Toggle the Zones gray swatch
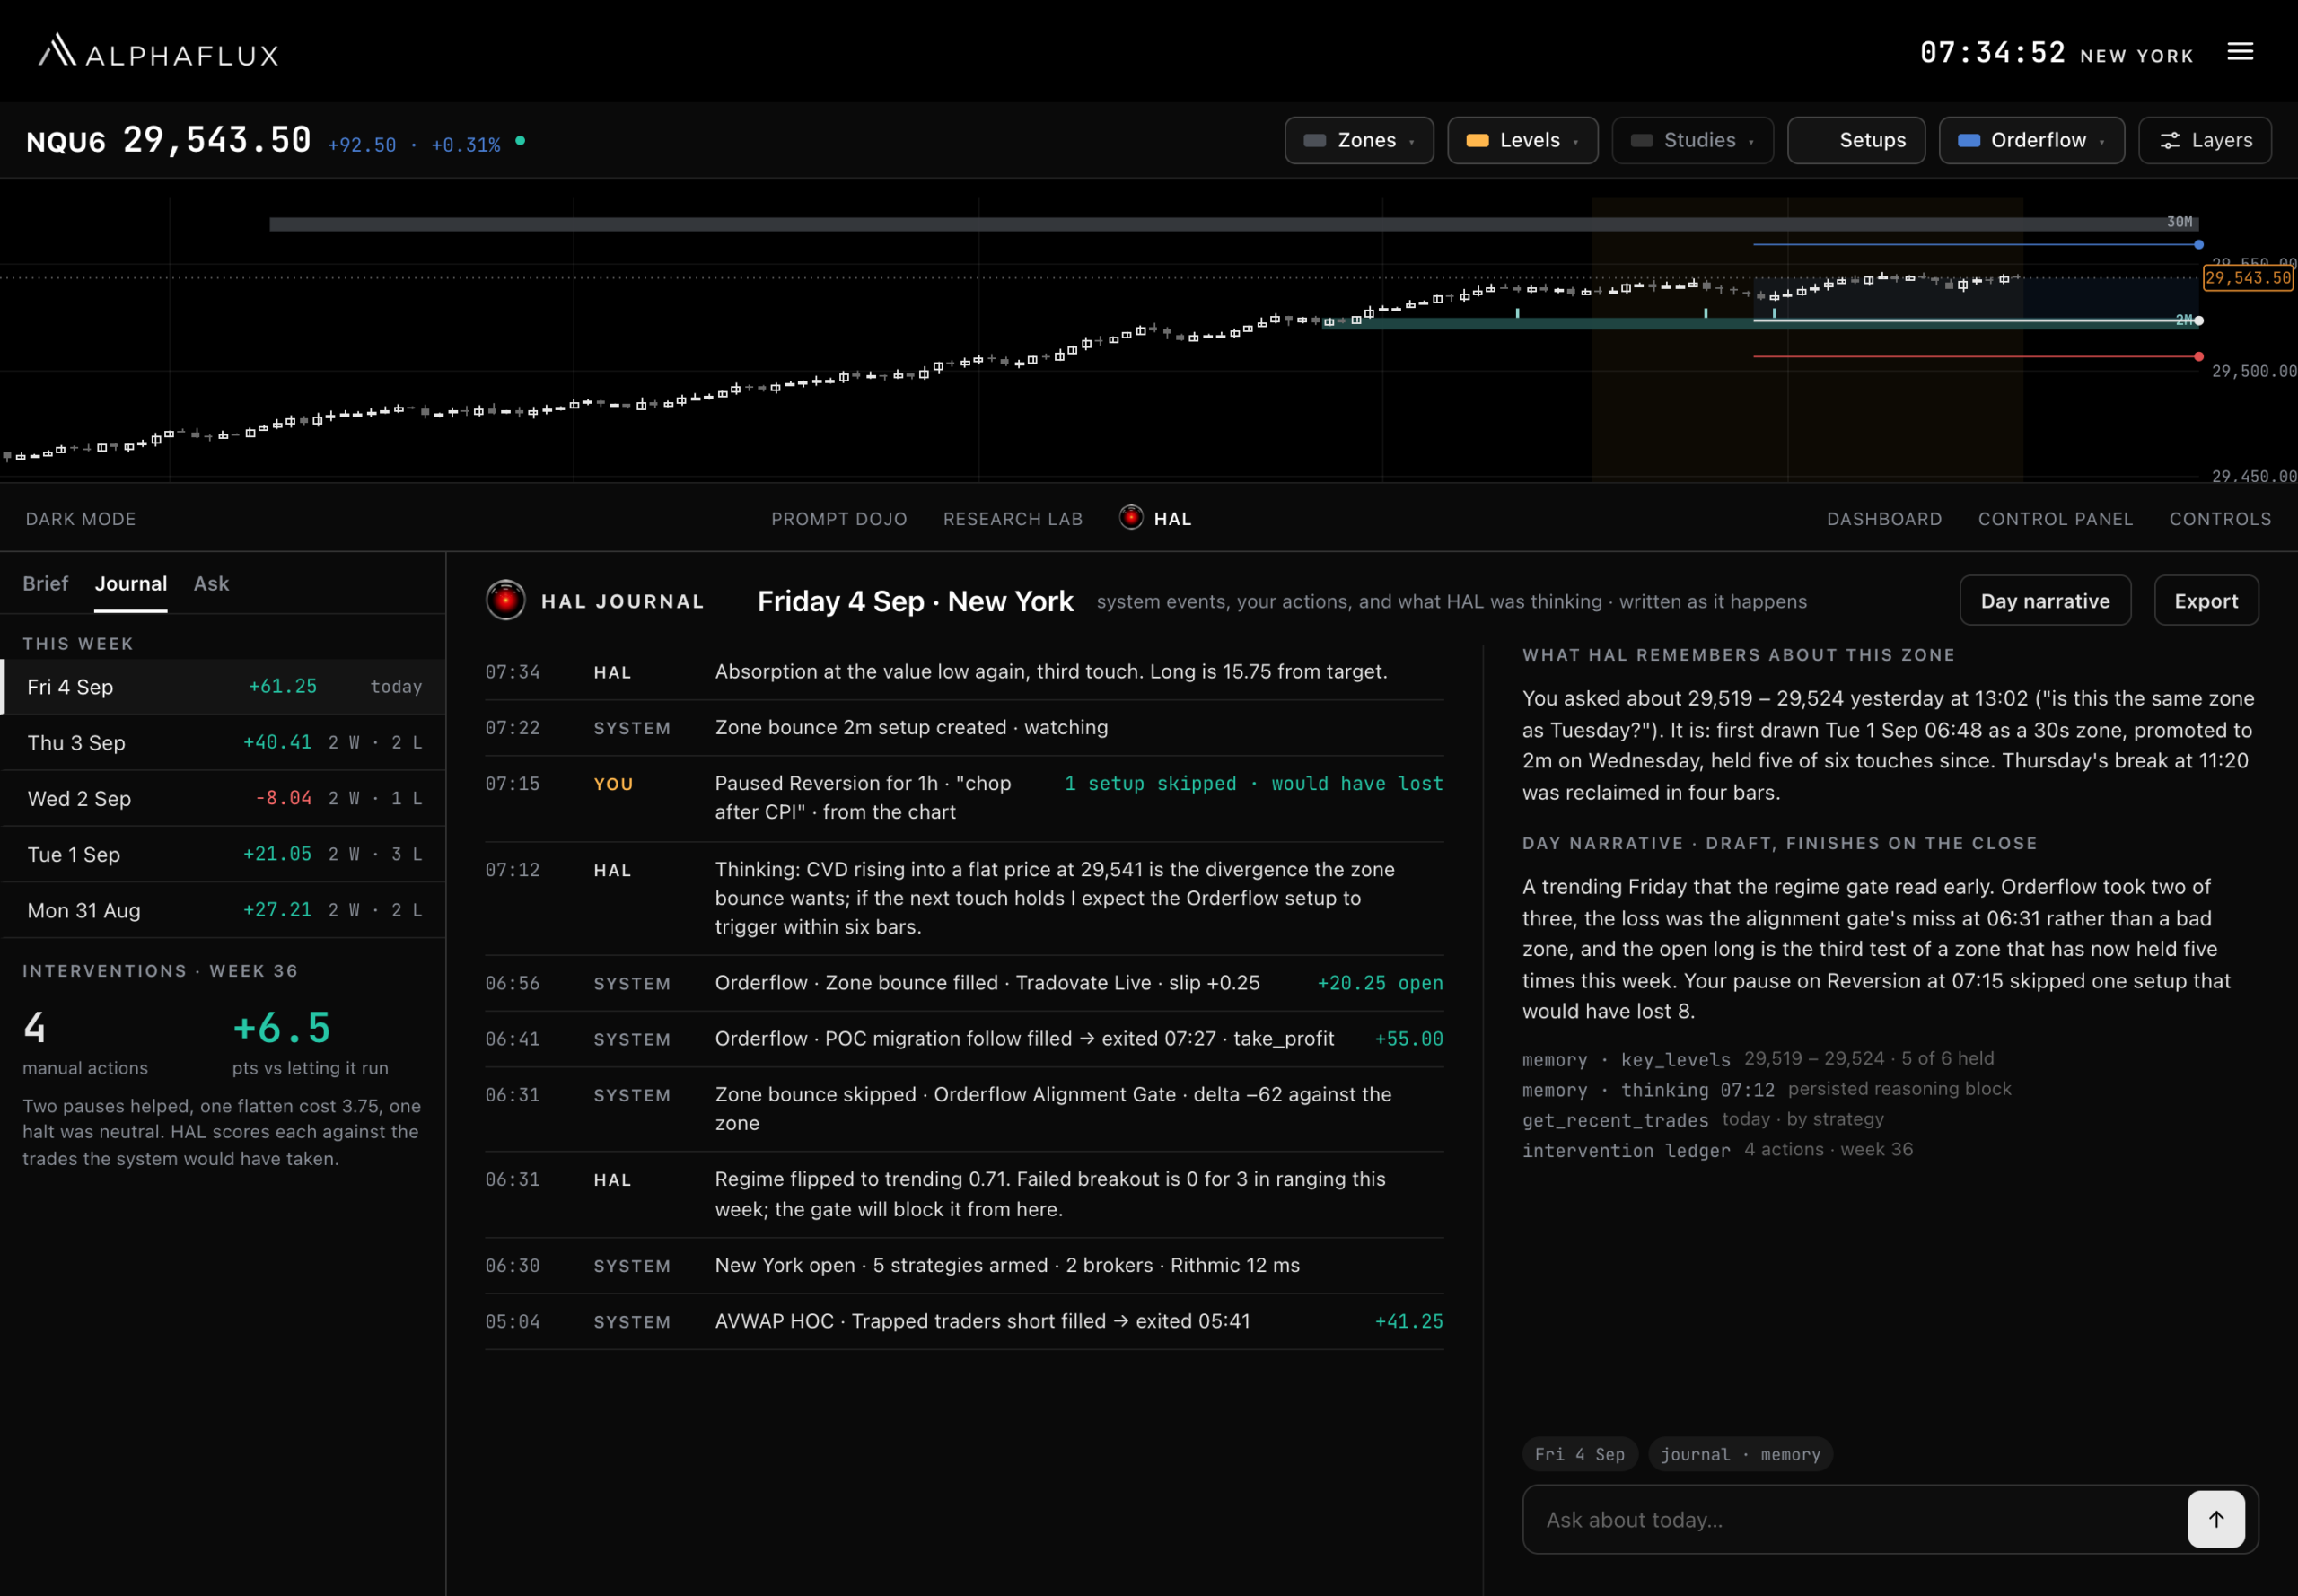The image size is (2298, 1596). pos(1315,141)
